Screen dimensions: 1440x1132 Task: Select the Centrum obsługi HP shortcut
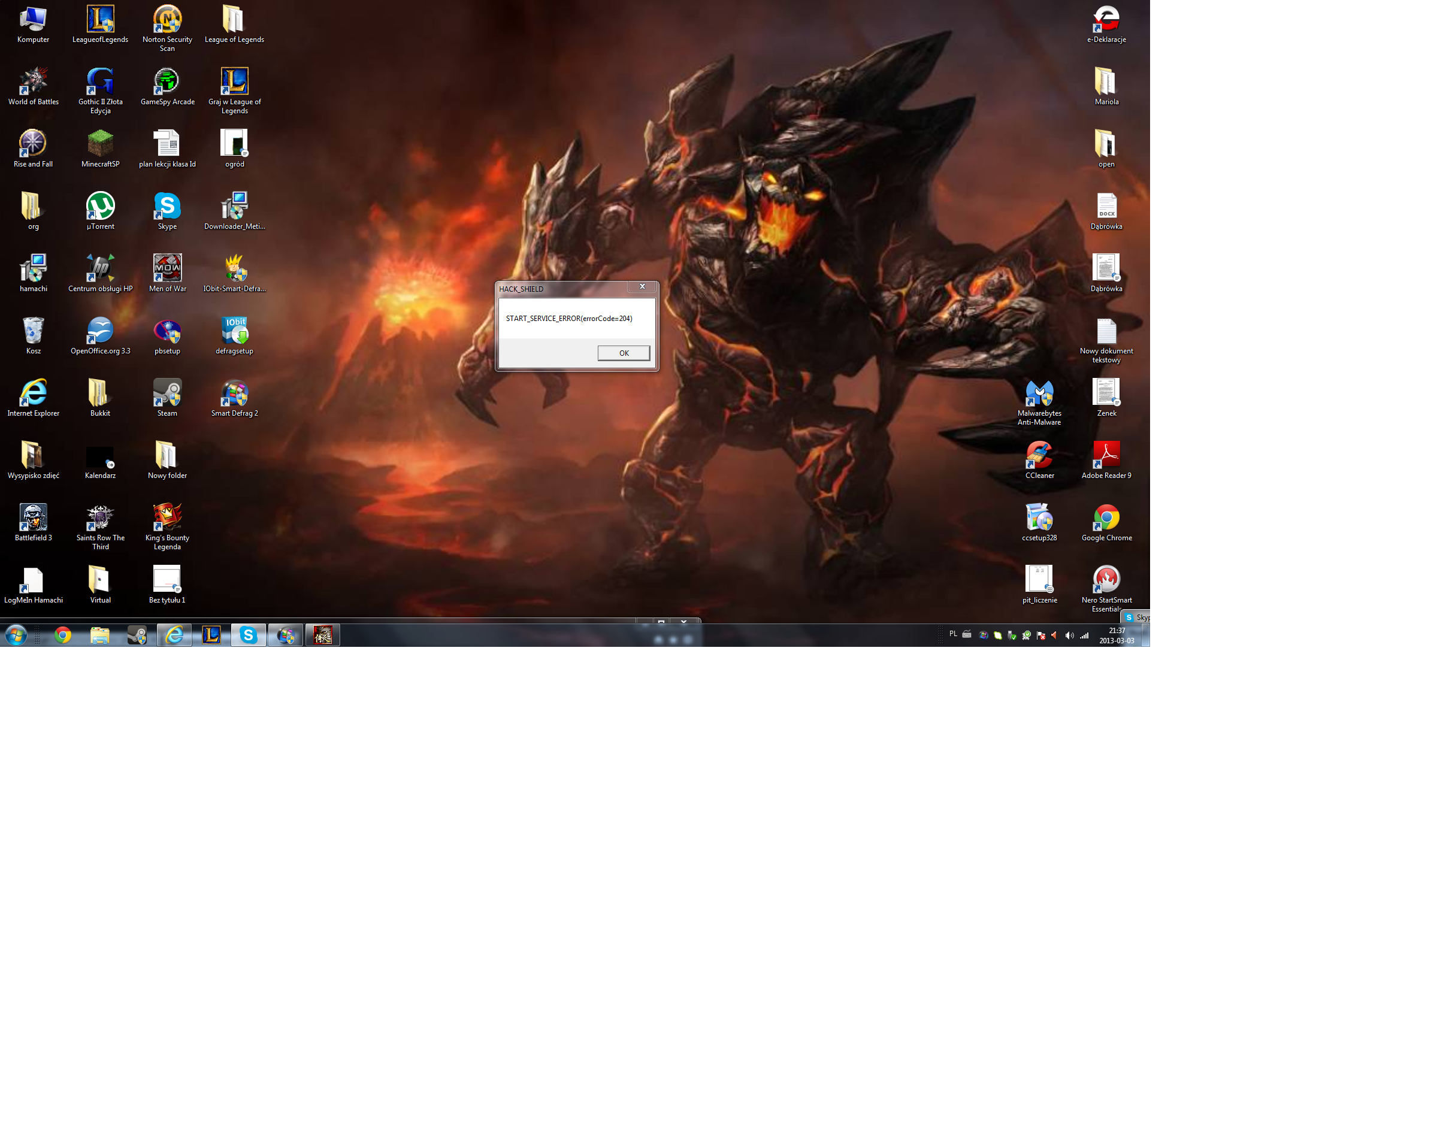pos(100,274)
